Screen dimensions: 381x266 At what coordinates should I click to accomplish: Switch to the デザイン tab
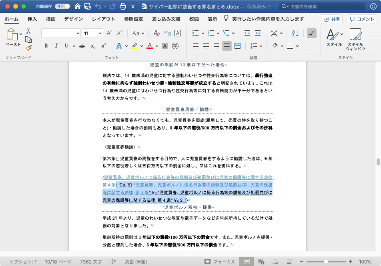(x=73, y=19)
